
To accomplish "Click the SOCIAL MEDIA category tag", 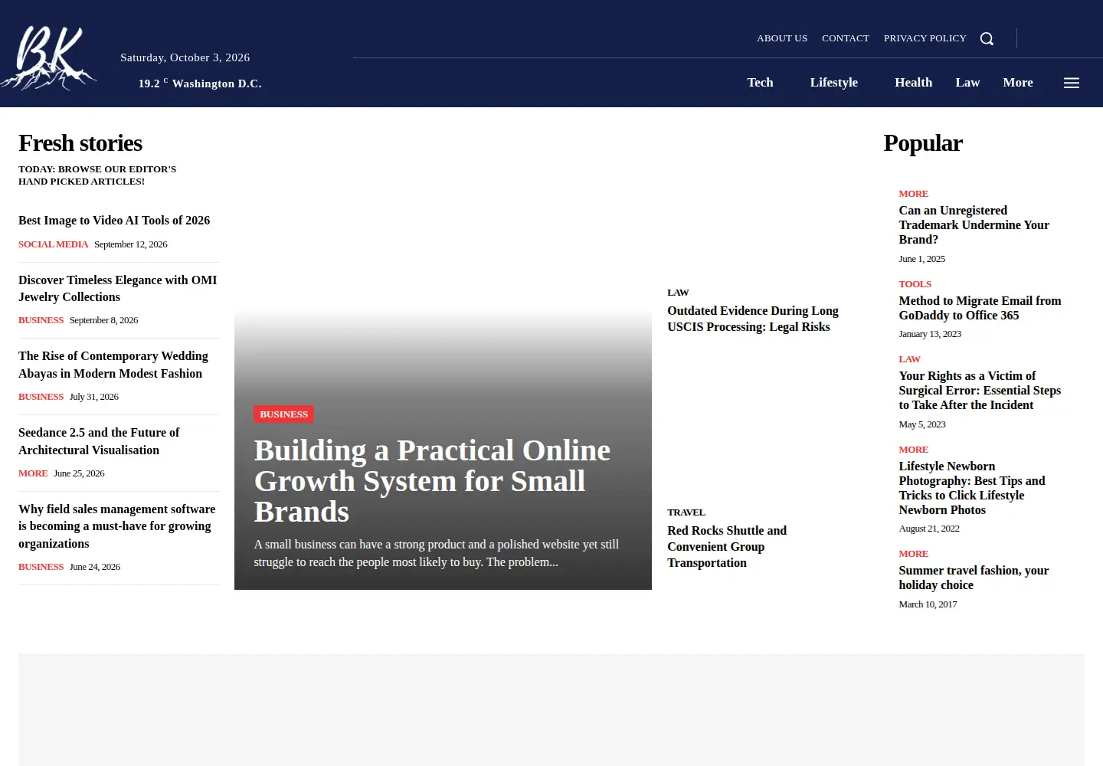I will tap(53, 244).
